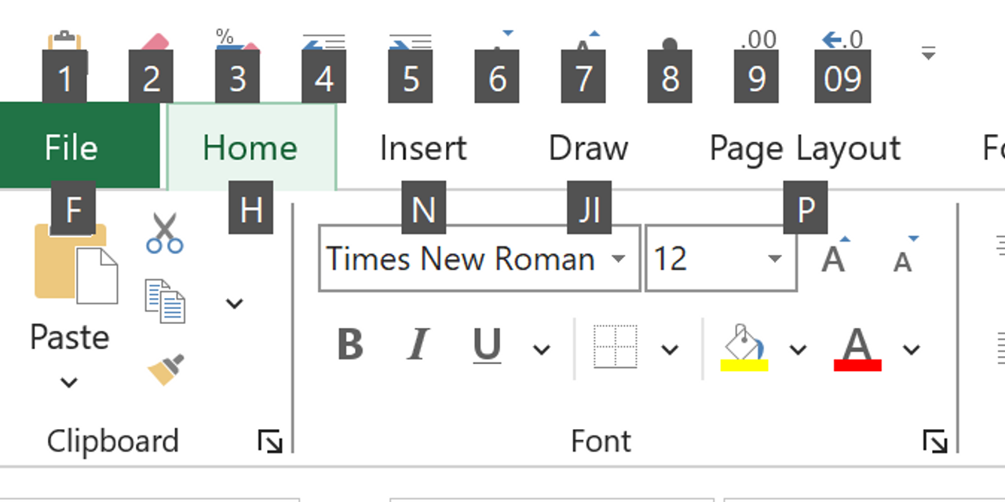Screen dimensions: 1005x502
Task: Launch the Font dialog box settings
Action: coord(934,442)
